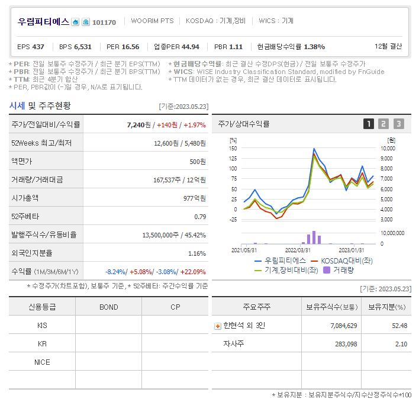Select the 52-week high/low 12,600원 / 5,480원

click(x=180, y=143)
